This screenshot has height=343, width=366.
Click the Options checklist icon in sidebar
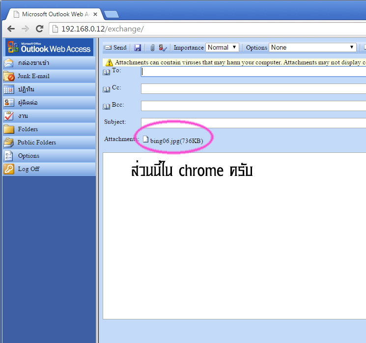(9, 156)
